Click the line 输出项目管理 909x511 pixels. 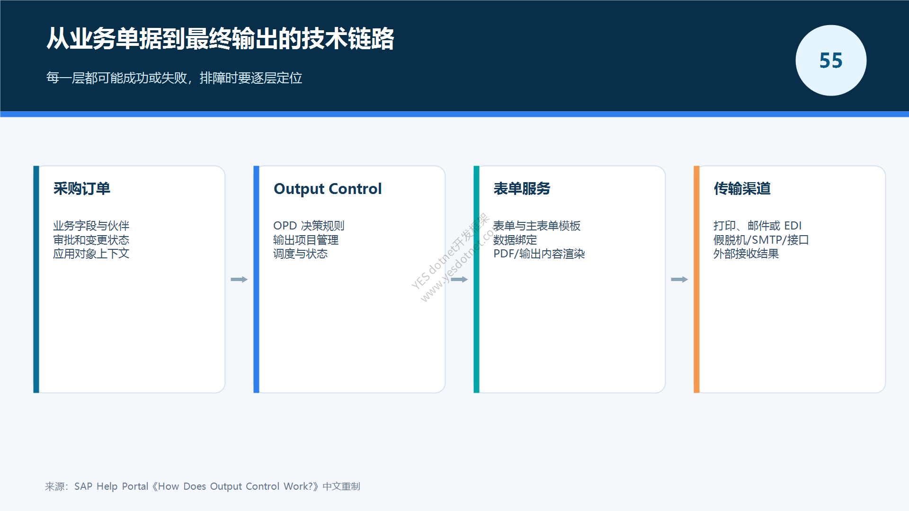click(306, 240)
